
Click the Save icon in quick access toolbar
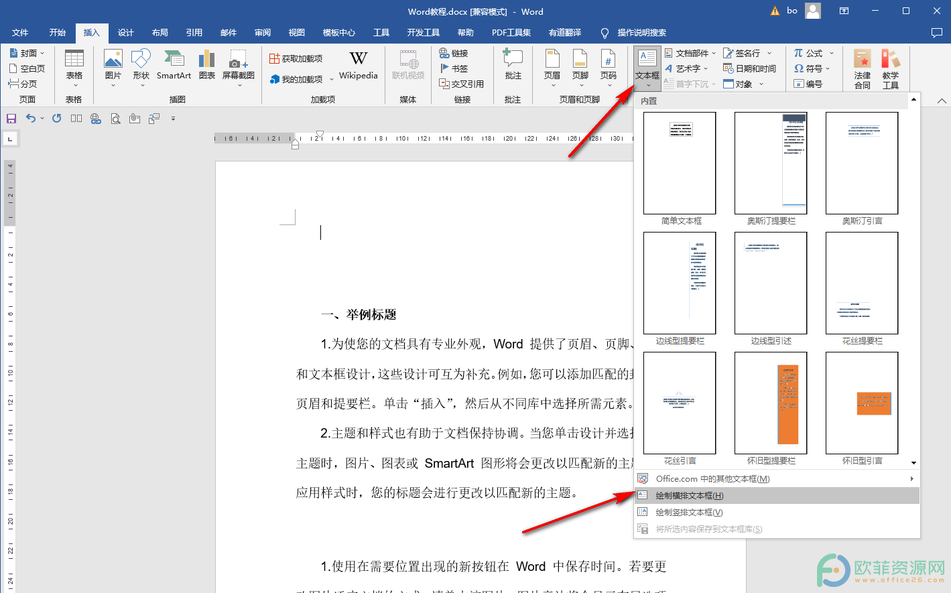point(11,119)
